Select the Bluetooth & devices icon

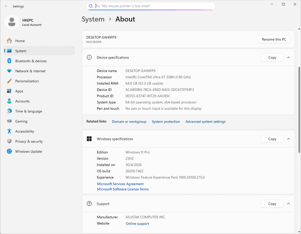pyautogui.click(x=9, y=61)
